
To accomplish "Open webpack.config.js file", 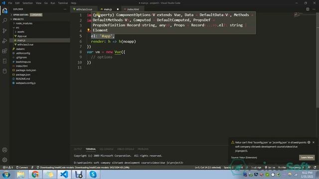I will pos(40,83).
